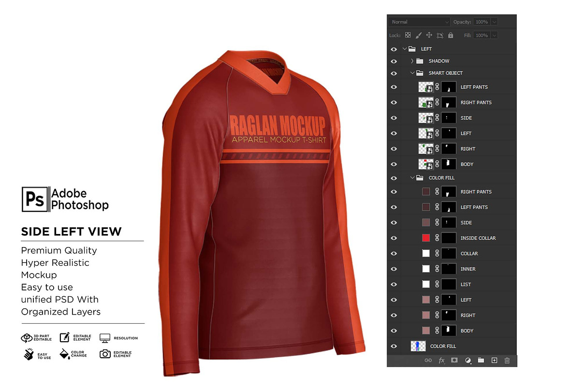Click the Resolution monitor icon
580x386 pixels.
coord(105,338)
